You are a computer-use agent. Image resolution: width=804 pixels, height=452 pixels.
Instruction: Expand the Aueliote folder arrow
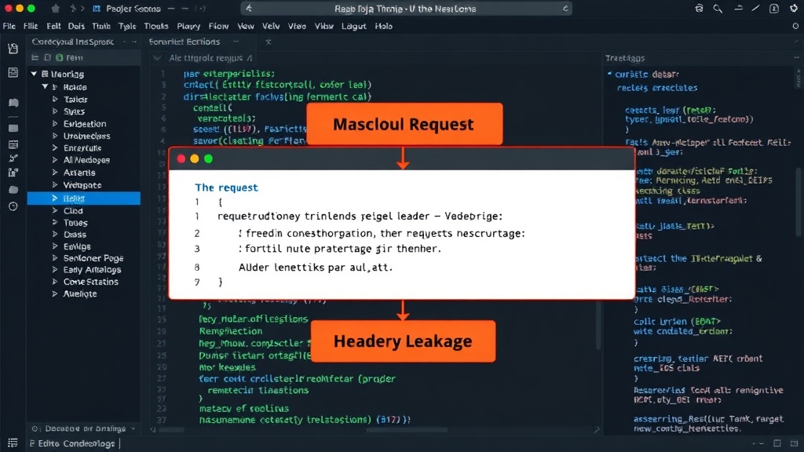pyautogui.click(x=55, y=293)
